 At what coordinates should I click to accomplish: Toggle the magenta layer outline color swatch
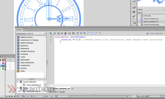(x=3, y=63)
